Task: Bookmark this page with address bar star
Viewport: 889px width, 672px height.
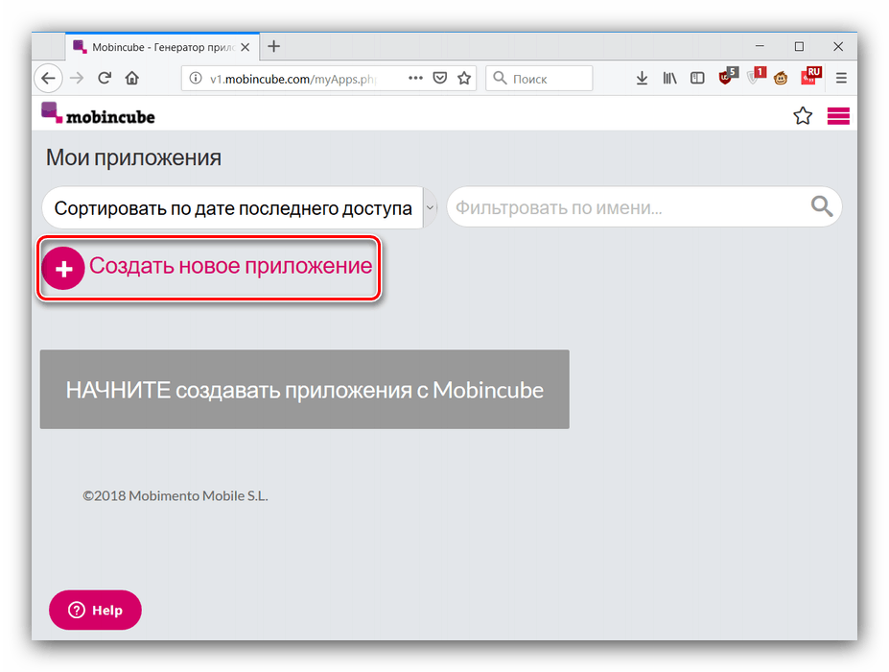Action: click(464, 78)
